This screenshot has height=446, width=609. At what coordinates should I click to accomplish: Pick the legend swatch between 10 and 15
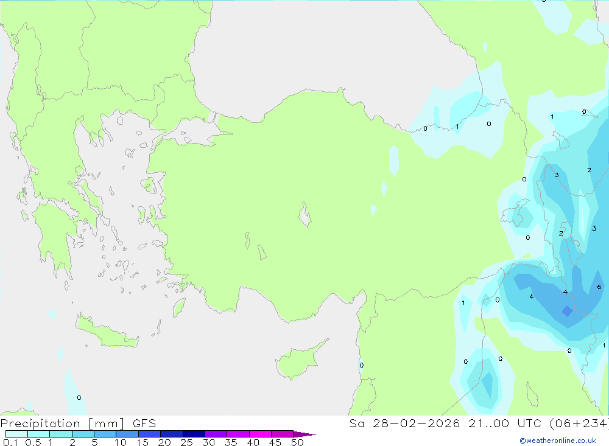pyautogui.click(x=127, y=434)
